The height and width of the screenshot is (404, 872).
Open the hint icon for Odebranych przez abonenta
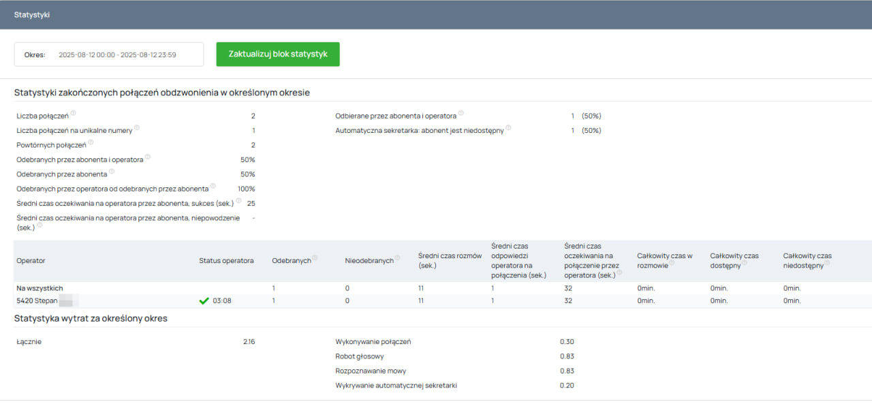(112, 172)
